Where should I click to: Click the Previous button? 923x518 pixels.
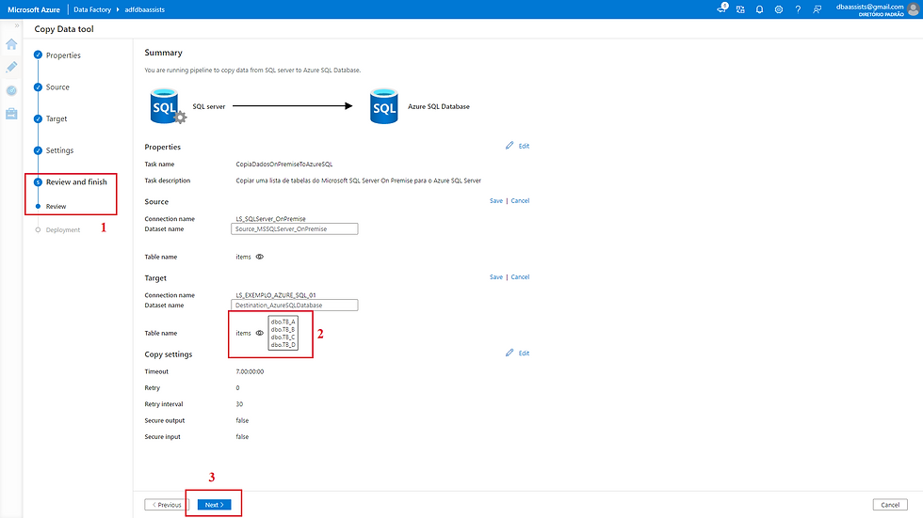coord(167,505)
